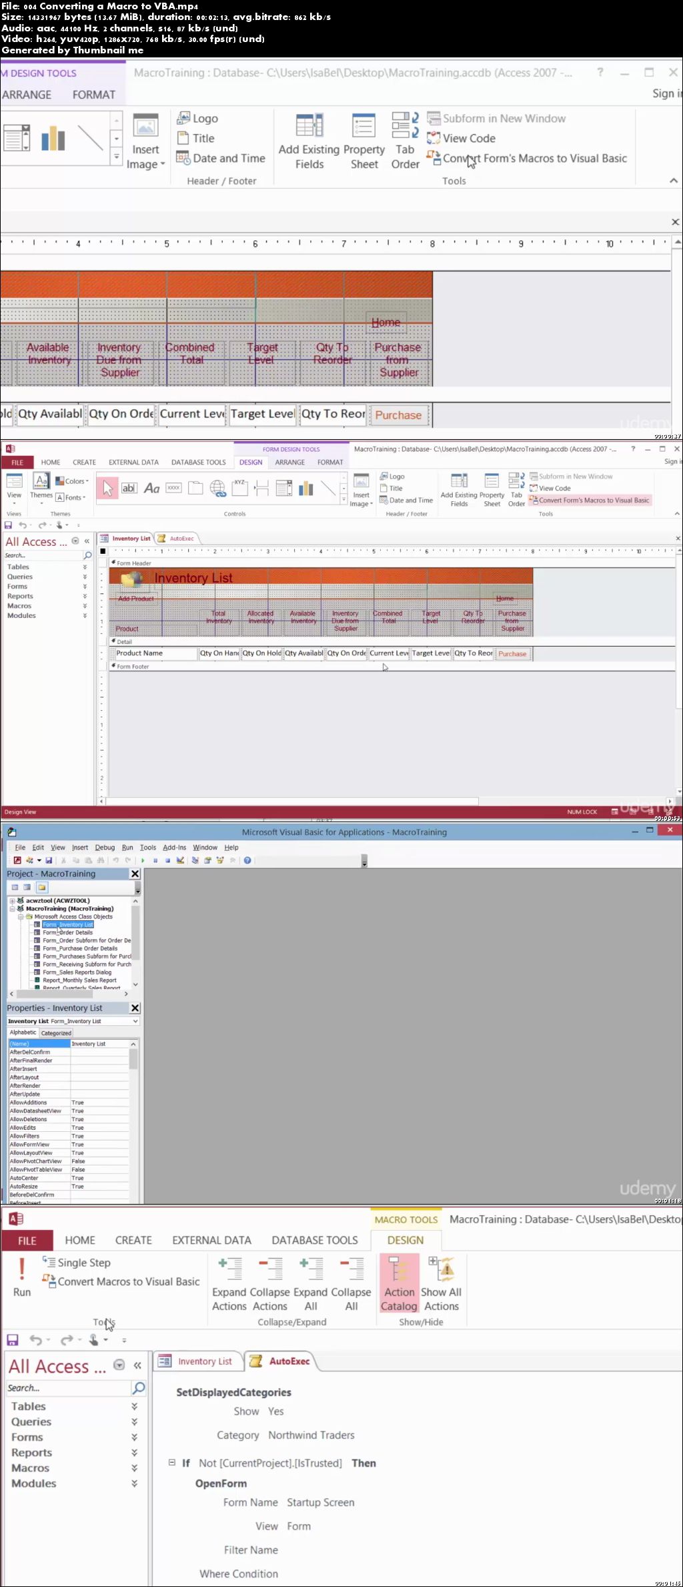Click Convert Macros to Visual Basic
This screenshot has width=683, height=1587.
(121, 1281)
